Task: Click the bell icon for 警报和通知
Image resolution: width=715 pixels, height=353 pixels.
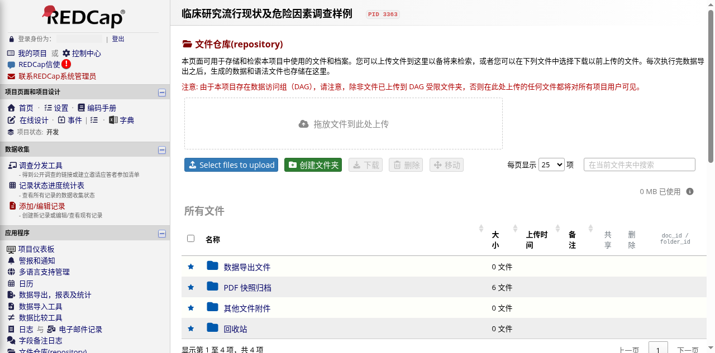Action: click(x=11, y=260)
